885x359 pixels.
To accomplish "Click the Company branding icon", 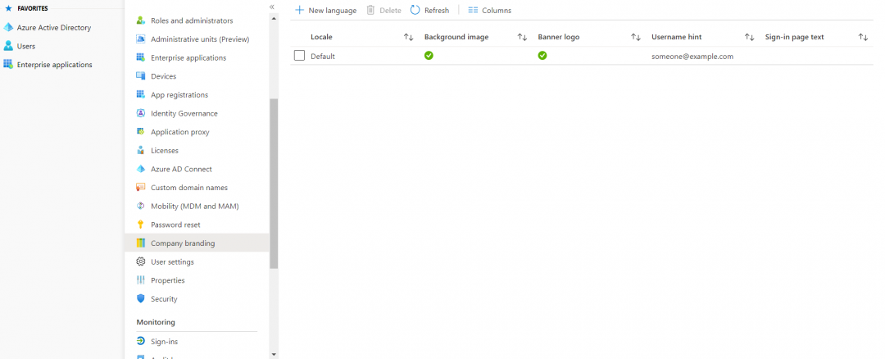I will click(x=141, y=243).
